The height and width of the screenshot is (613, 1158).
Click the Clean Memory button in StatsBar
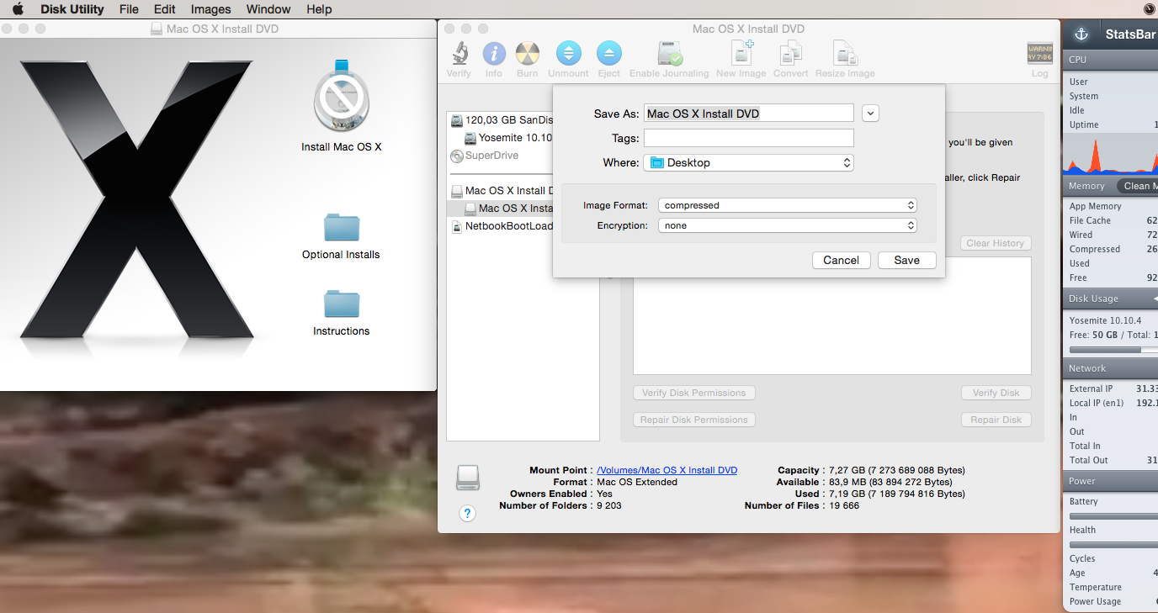click(x=1137, y=186)
